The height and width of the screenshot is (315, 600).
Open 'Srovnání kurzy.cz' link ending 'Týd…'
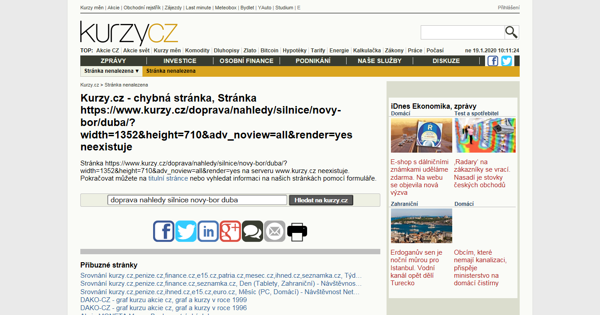[221, 276]
